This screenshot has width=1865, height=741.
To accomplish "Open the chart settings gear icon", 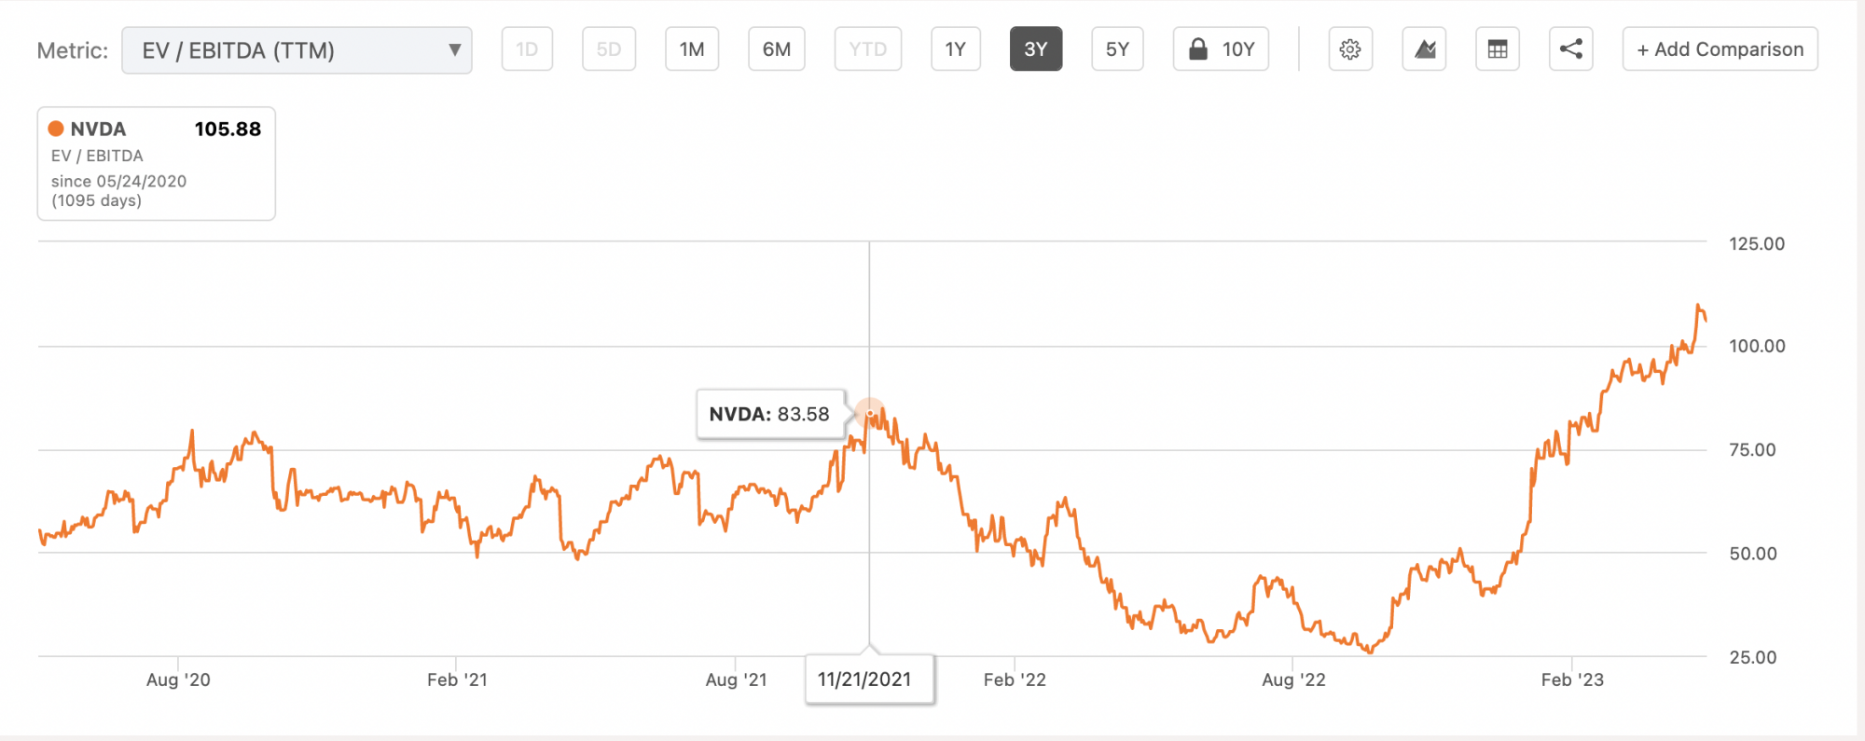I will click(1349, 49).
